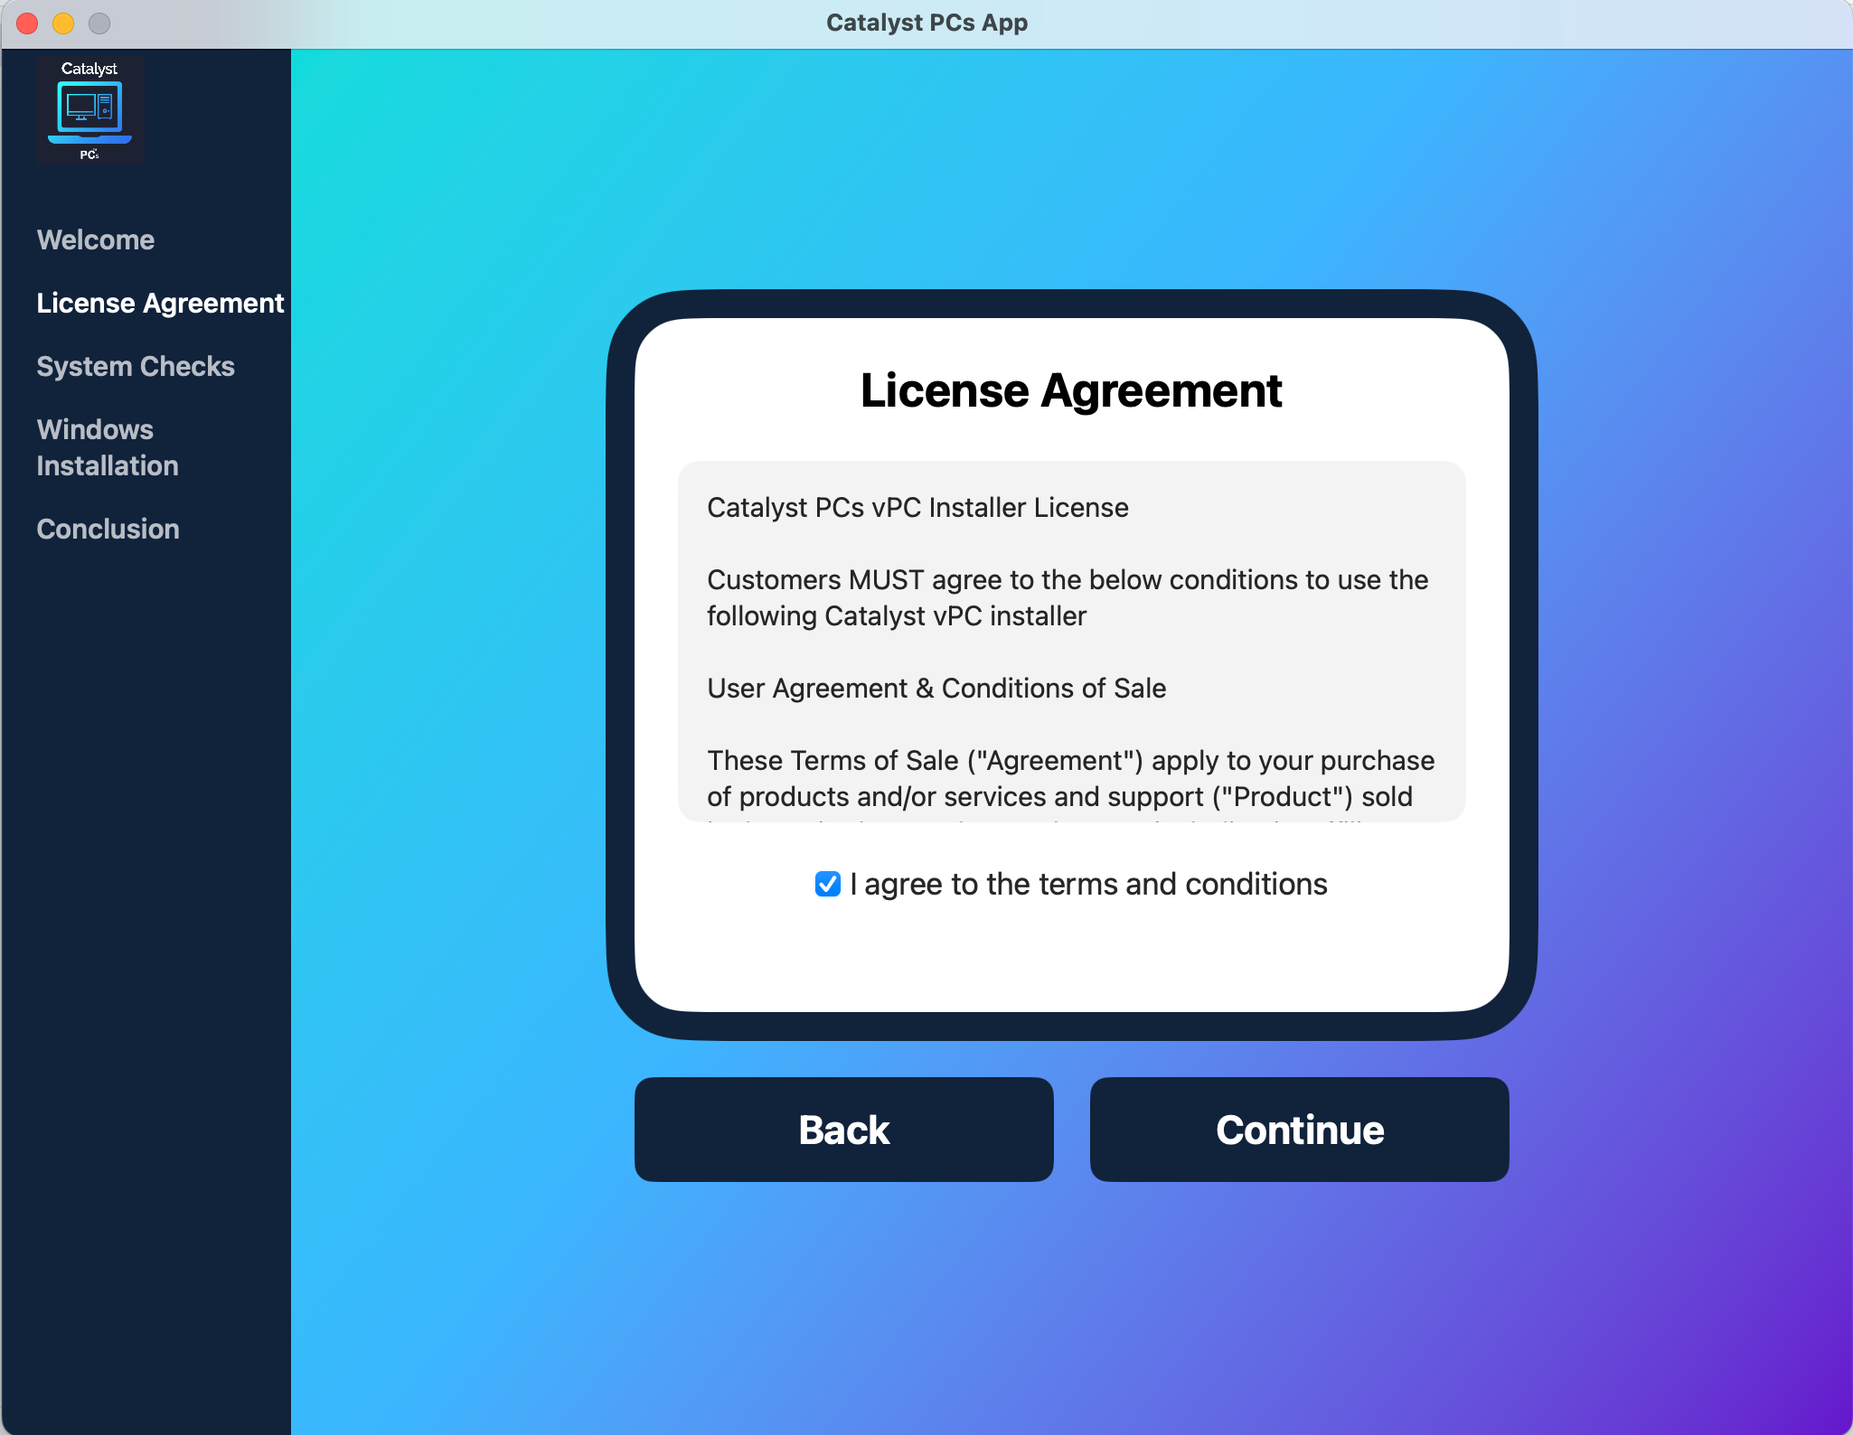Image resolution: width=1853 pixels, height=1435 pixels.
Task: Uncheck the agree to terms checkbox
Action: coord(827,884)
